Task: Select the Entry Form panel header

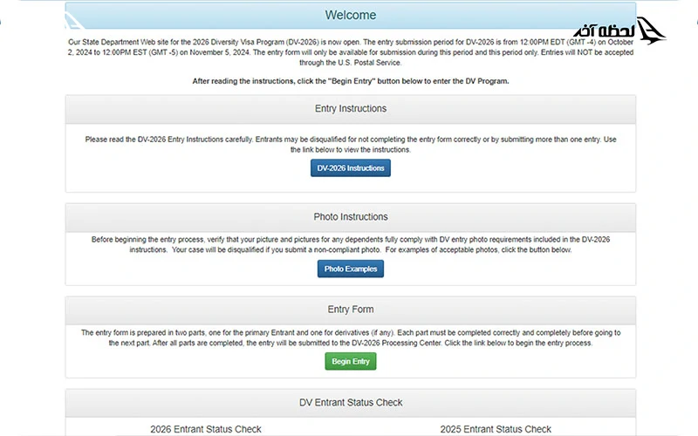Action: click(350, 310)
